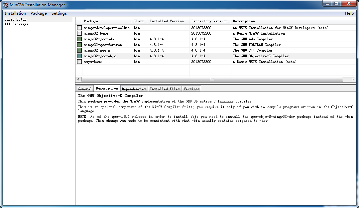Close the MinGW Installation Manager window
The width and height of the screenshot is (359, 208).
click(x=349, y=3)
